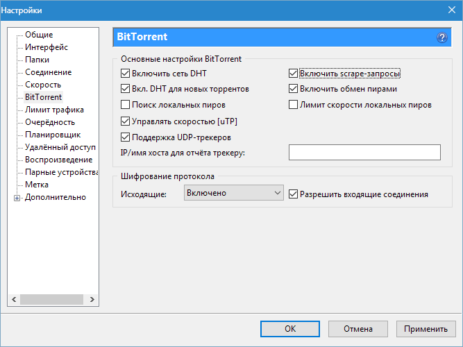Select Дополнительно in settings tree
Screen dimensions: 463x347
(56, 197)
